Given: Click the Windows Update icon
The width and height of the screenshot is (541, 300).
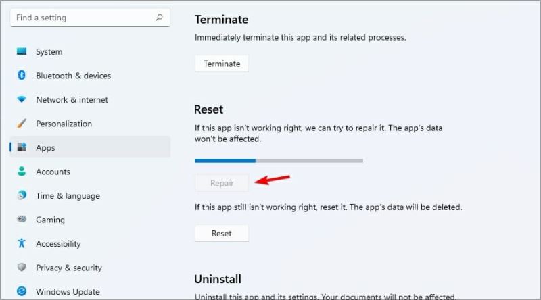Looking at the screenshot, I should point(22,292).
